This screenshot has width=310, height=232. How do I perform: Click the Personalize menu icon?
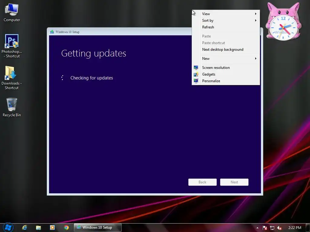tap(196, 81)
